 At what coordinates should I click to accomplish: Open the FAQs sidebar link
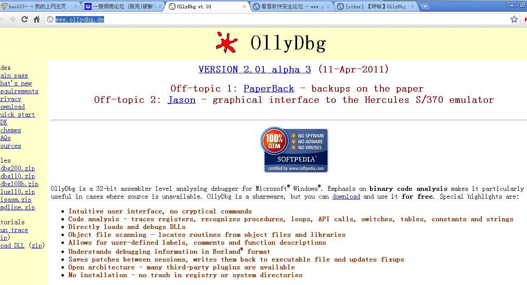(x=5, y=138)
